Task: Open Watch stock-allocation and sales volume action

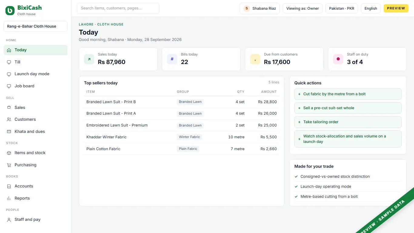Action: (348, 139)
